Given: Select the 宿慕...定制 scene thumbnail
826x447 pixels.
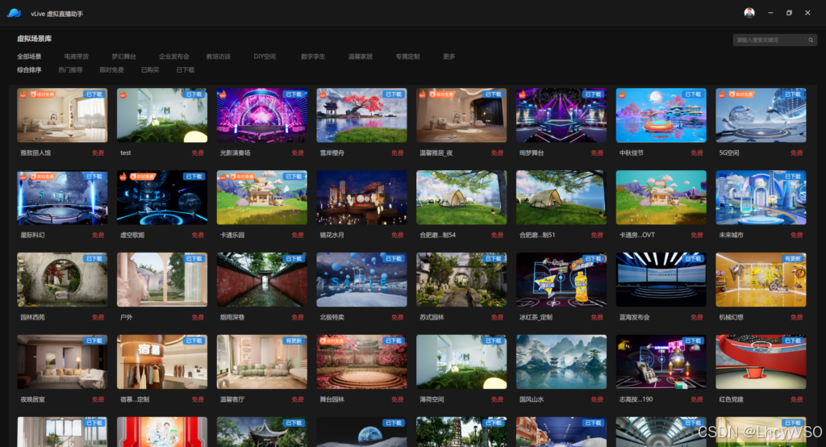Looking at the screenshot, I should pyautogui.click(x=162, y=362).
